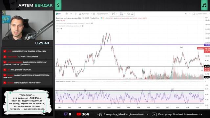
Task: Select the circle shape tool
Action: pos(129,14)
